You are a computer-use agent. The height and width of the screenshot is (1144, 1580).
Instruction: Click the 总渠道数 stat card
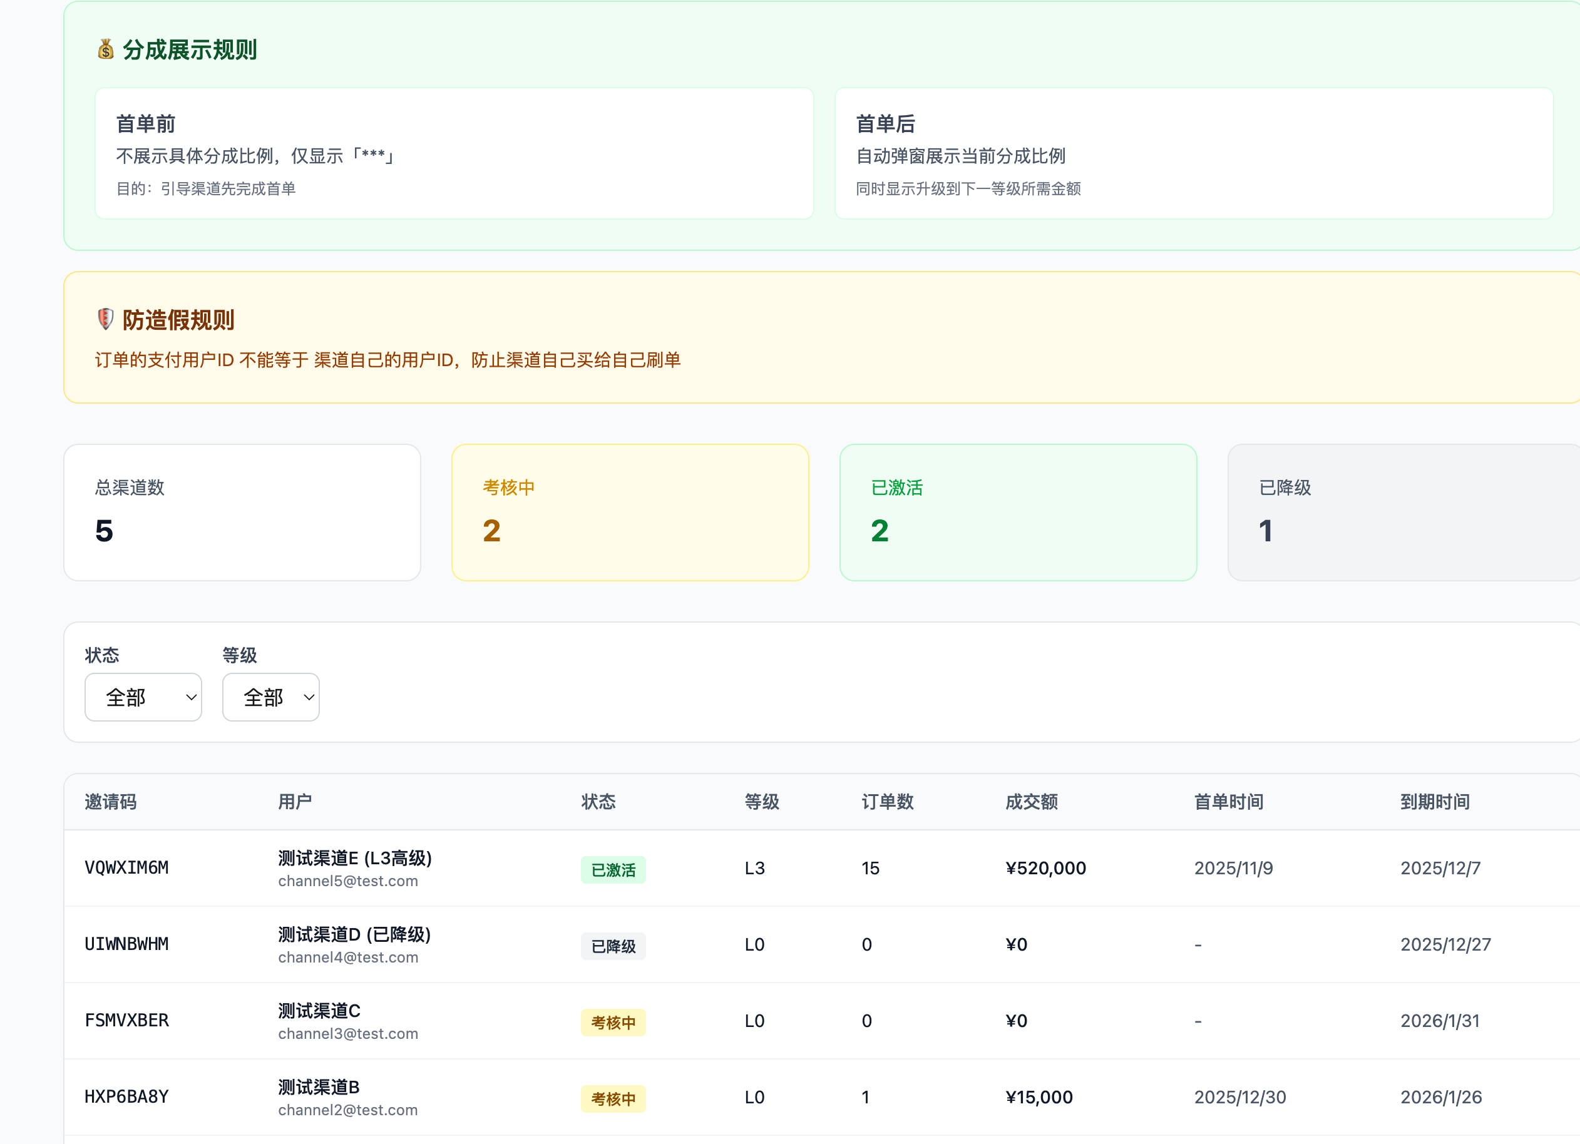(x=242, y=513)
